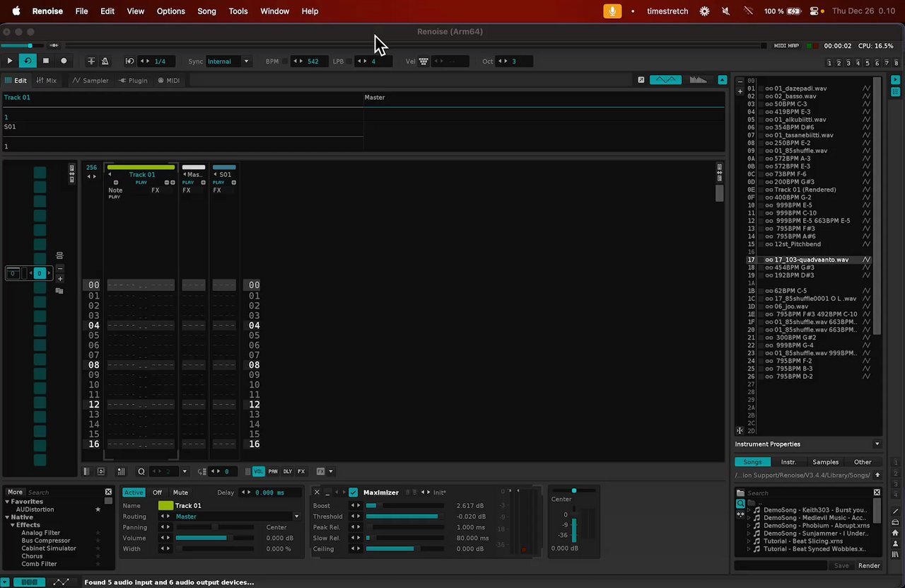Select instrument 01_dazepadi.wav
The width and height of the screenshot is (905, 588).
point(800,88)
